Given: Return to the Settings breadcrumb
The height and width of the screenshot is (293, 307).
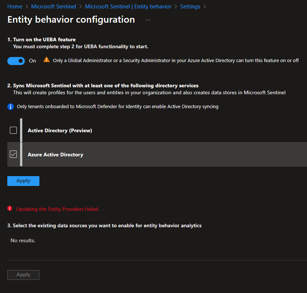Looking at the screenshot, I should tap(190, 7).
